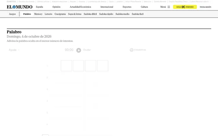Switch to the Crucigrama game tab

(60, 14)
